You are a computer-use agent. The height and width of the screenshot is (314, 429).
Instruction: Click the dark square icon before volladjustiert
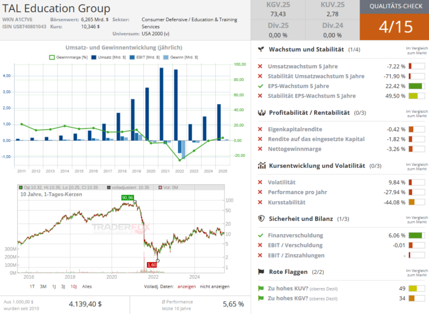coord(109,188)
